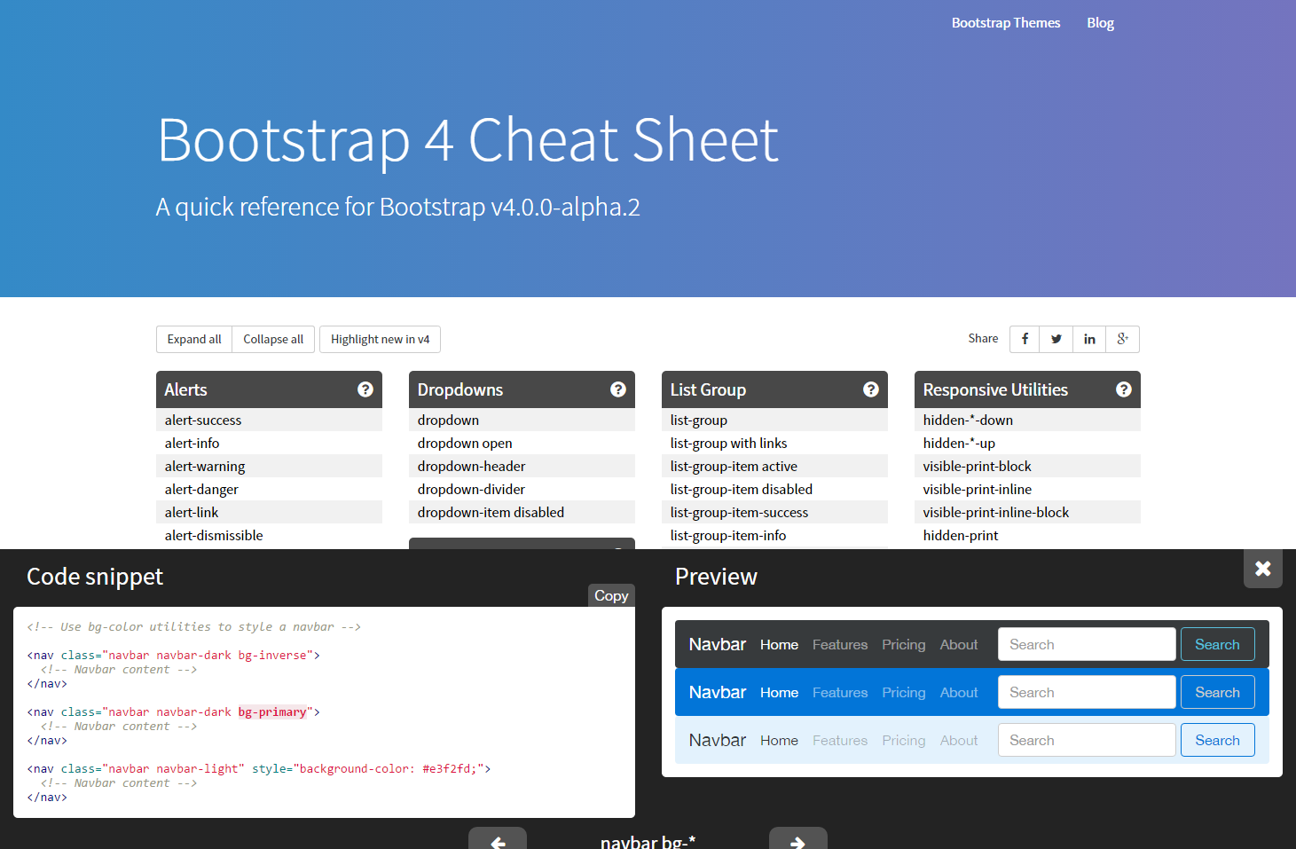Expand all sections
Screen dimensions: 1296x849
click(194, 339)
